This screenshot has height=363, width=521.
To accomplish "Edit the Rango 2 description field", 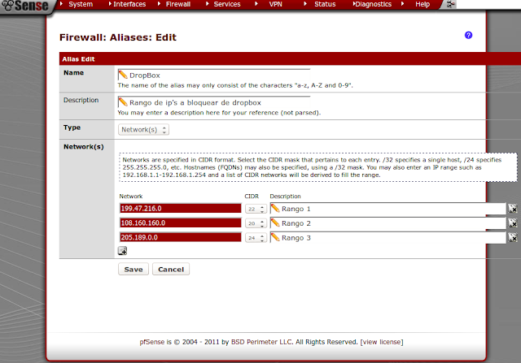I will pos(388,223).
